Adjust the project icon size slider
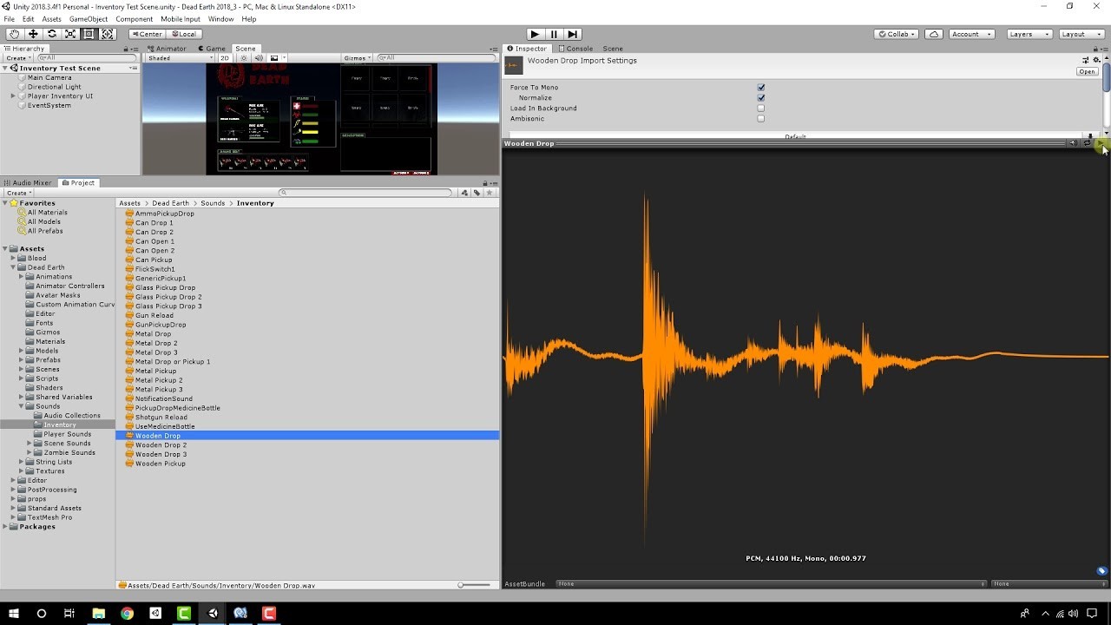 [x=475, y=585]
